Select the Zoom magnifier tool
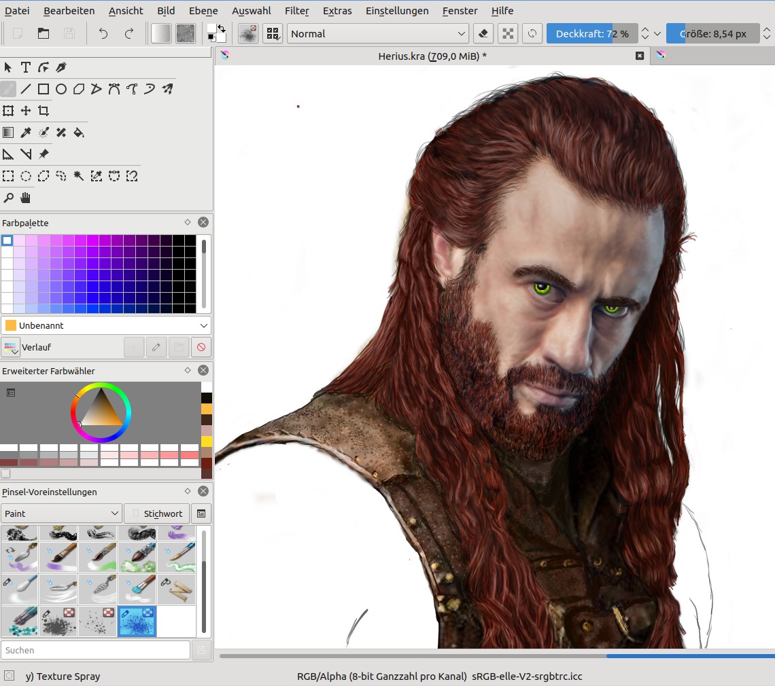 click(8, 198)
